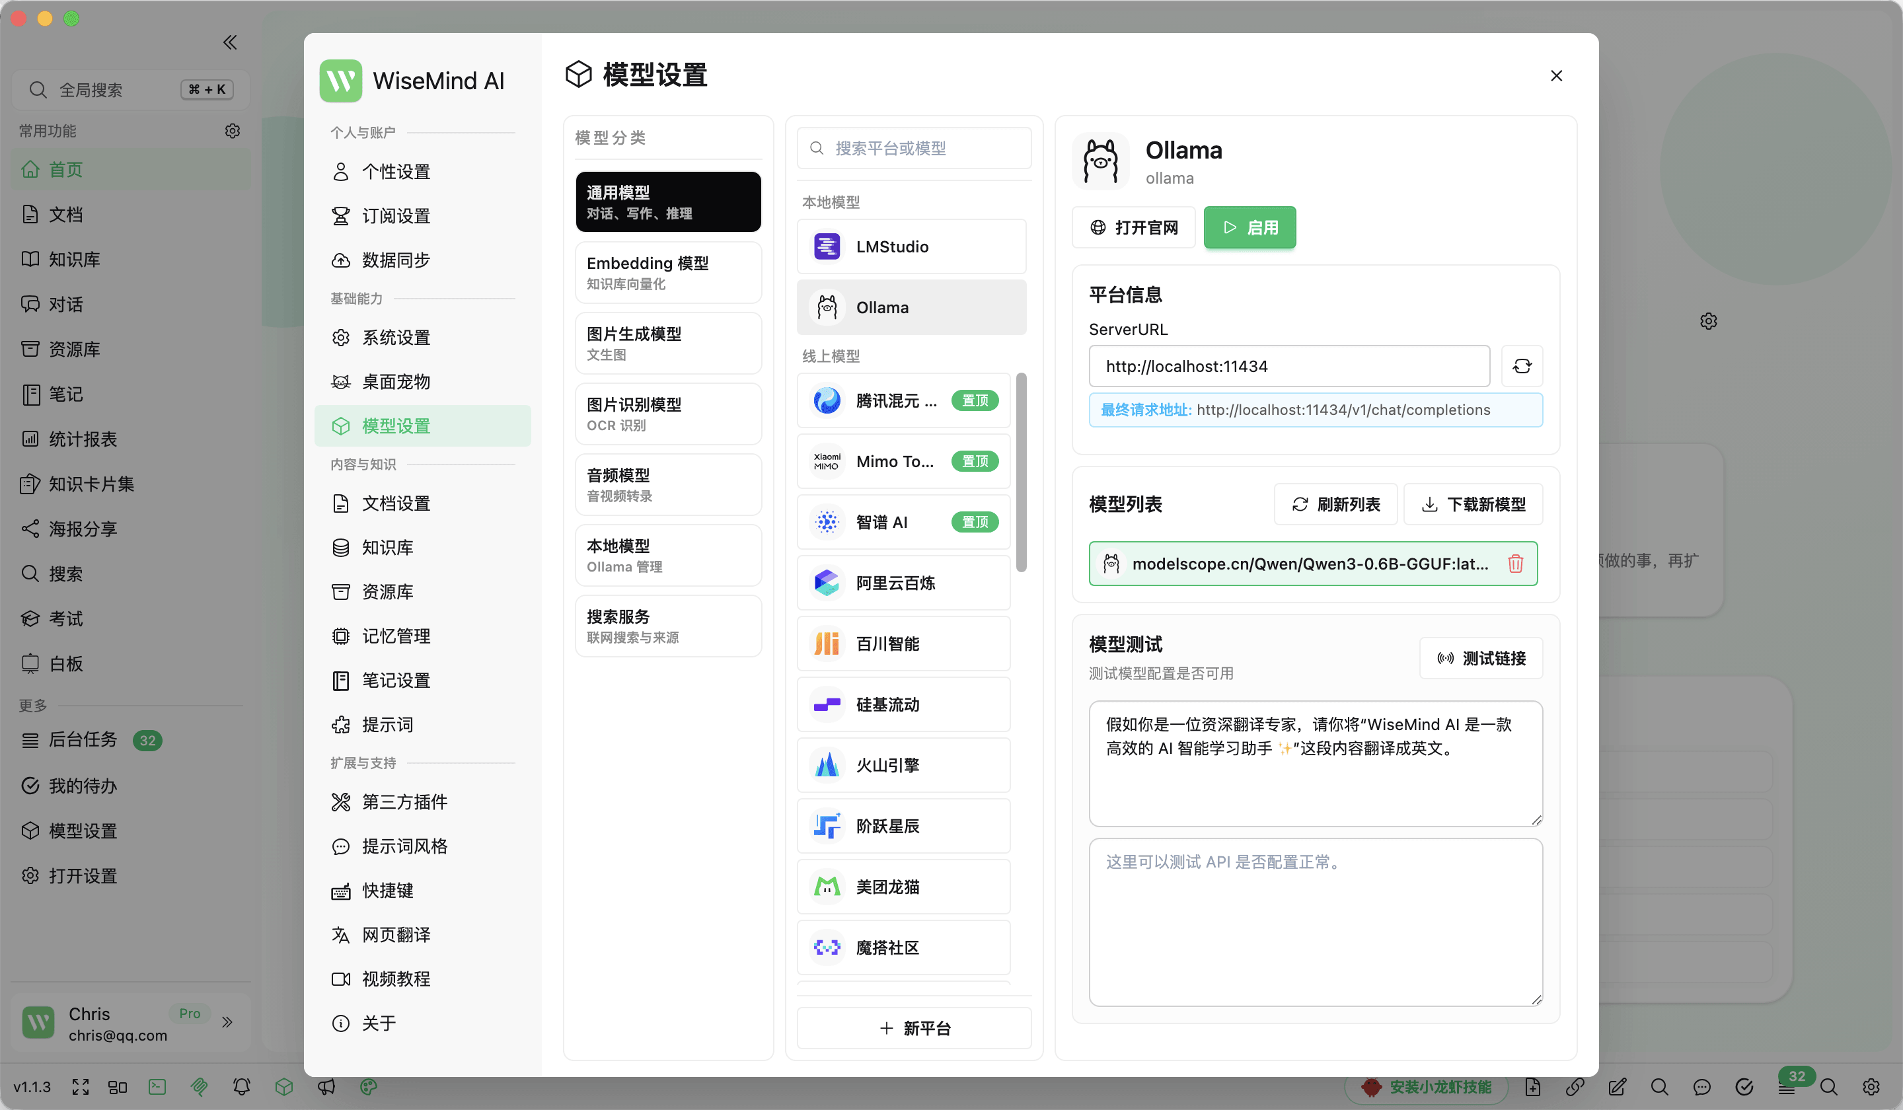Expand the Chris account menu arrow
1903x1110 pixels.
tap(227, 1022)
